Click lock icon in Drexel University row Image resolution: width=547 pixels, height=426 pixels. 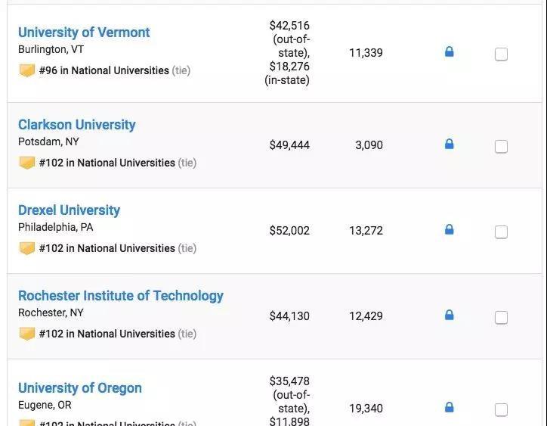pyautogui.click(x=450, y=229)
